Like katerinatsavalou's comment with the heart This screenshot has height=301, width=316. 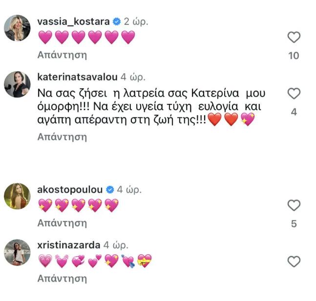[x=294, y=93]
